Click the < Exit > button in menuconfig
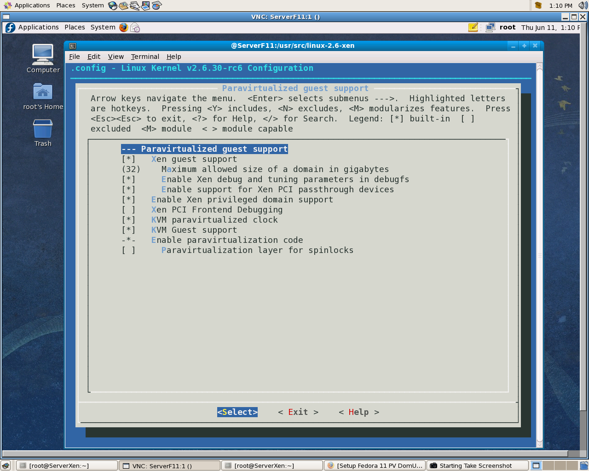Viewport: 589px width, 471px height. click(x=298, y=412)
